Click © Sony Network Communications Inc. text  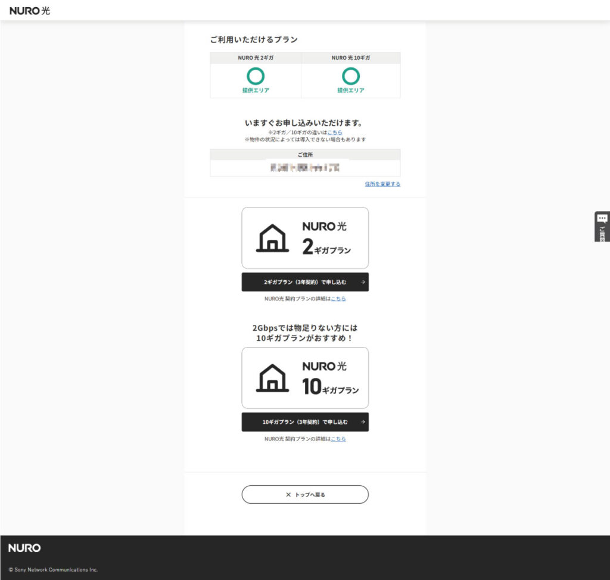pyautogui.click(x=53, y=569)
